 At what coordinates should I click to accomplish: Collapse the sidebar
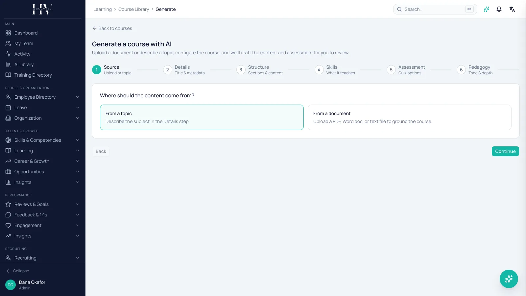[x=18, y=271]
